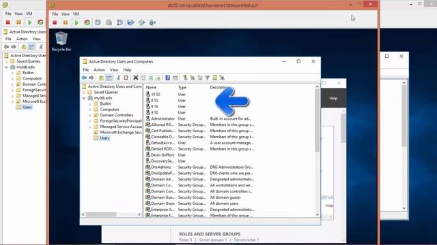Select the Administrator user row
The height and width of the screenshot is (245, 437).
click(x=199, y=118)
